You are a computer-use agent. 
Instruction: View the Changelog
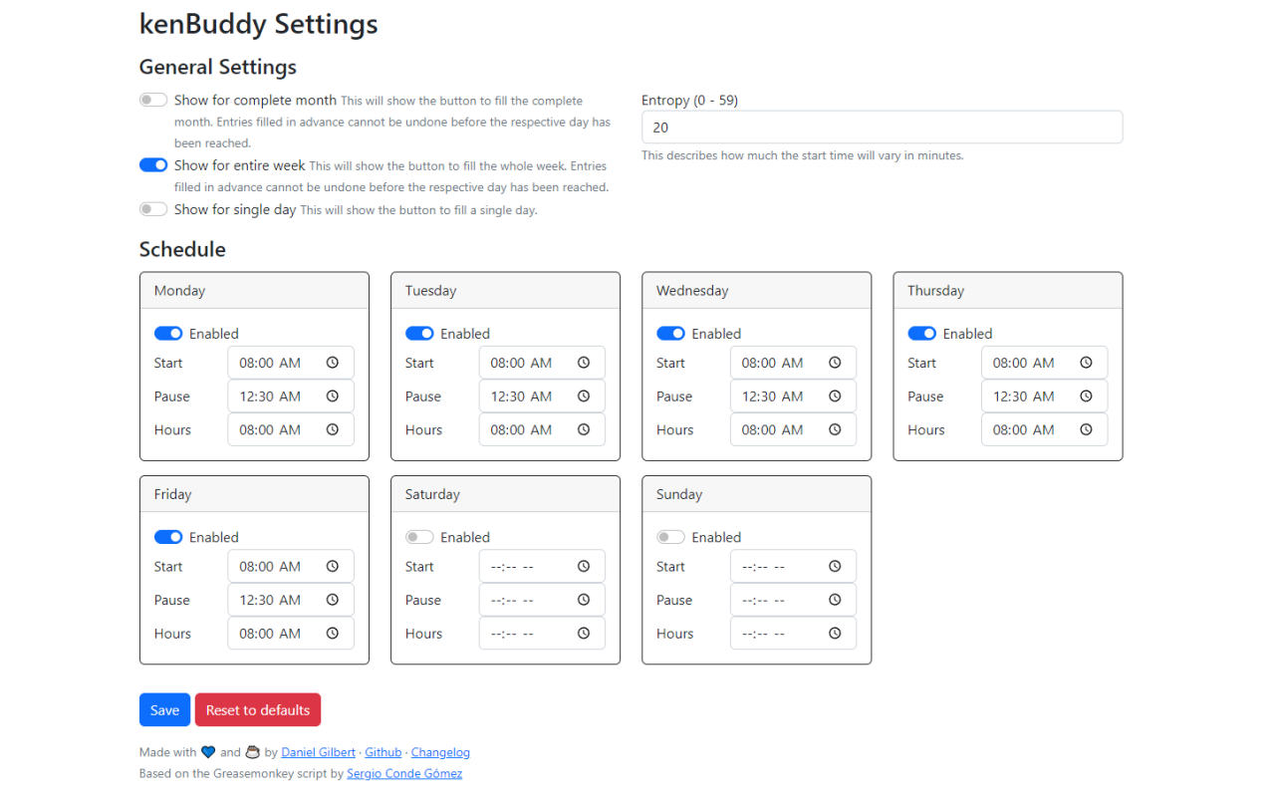tap(440, 751)
